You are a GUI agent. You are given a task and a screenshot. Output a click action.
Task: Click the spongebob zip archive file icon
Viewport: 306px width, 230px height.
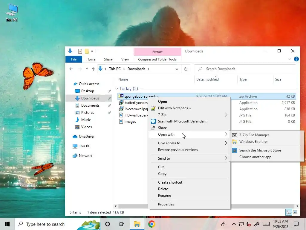(x=121, y=96)
